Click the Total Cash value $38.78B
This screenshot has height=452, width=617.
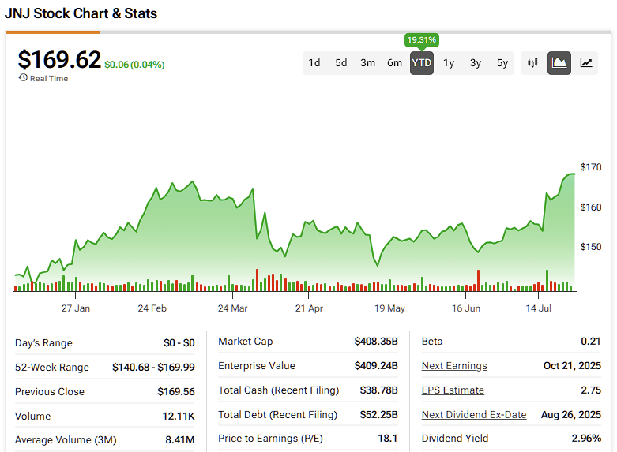pyautogui.click(x=378, y=390)
